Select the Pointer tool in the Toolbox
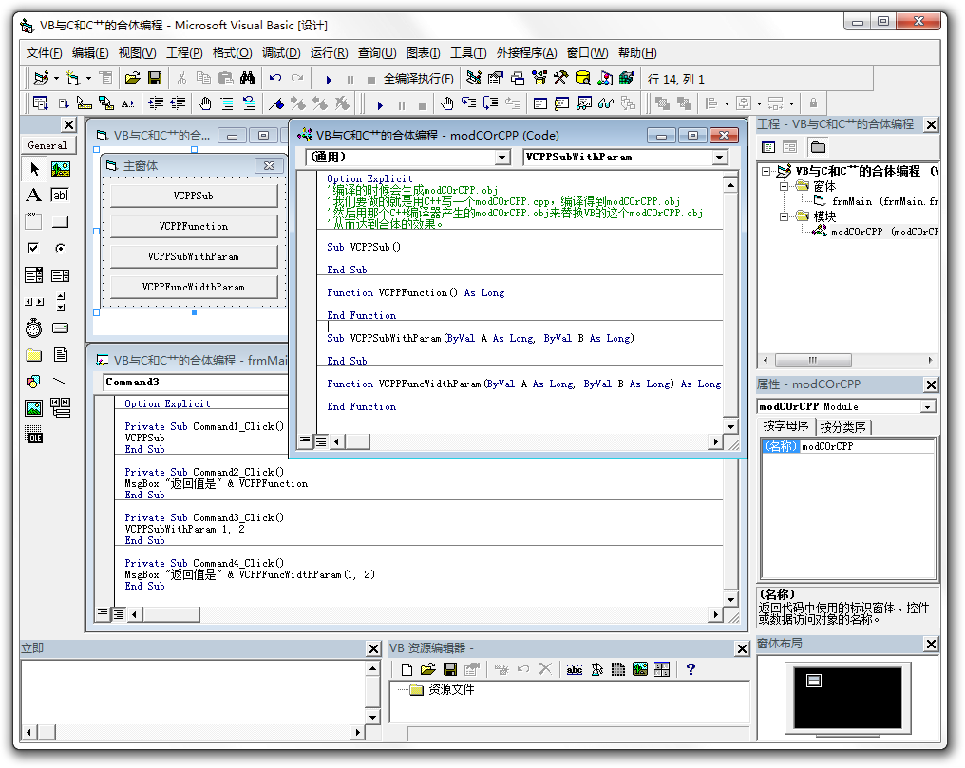Screen dimensions: 965x768 click(34, 168)
